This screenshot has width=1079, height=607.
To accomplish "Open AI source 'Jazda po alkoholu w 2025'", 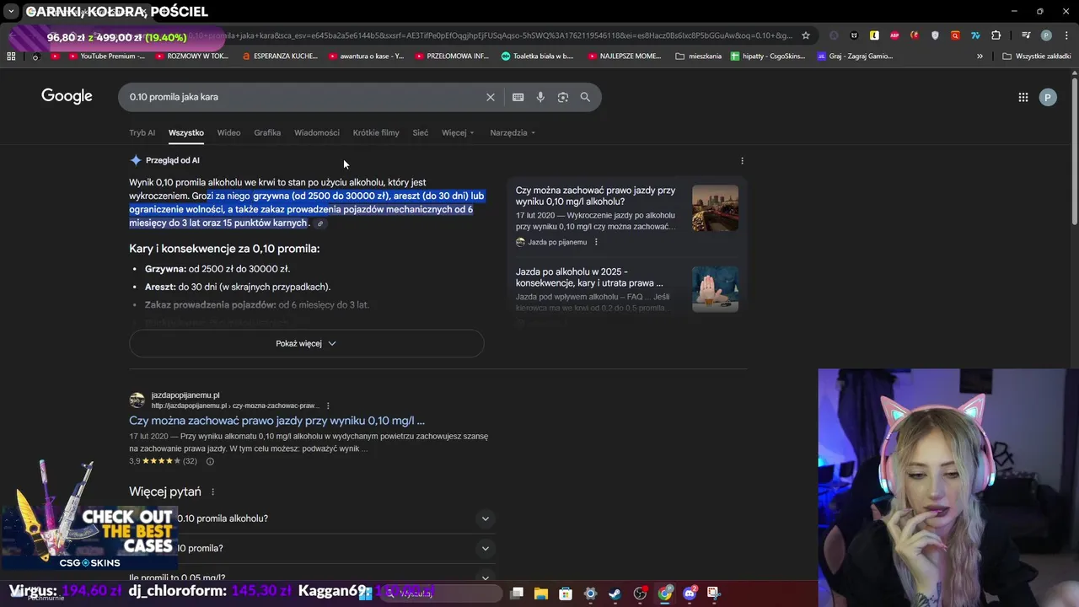I will pos(589,277).
